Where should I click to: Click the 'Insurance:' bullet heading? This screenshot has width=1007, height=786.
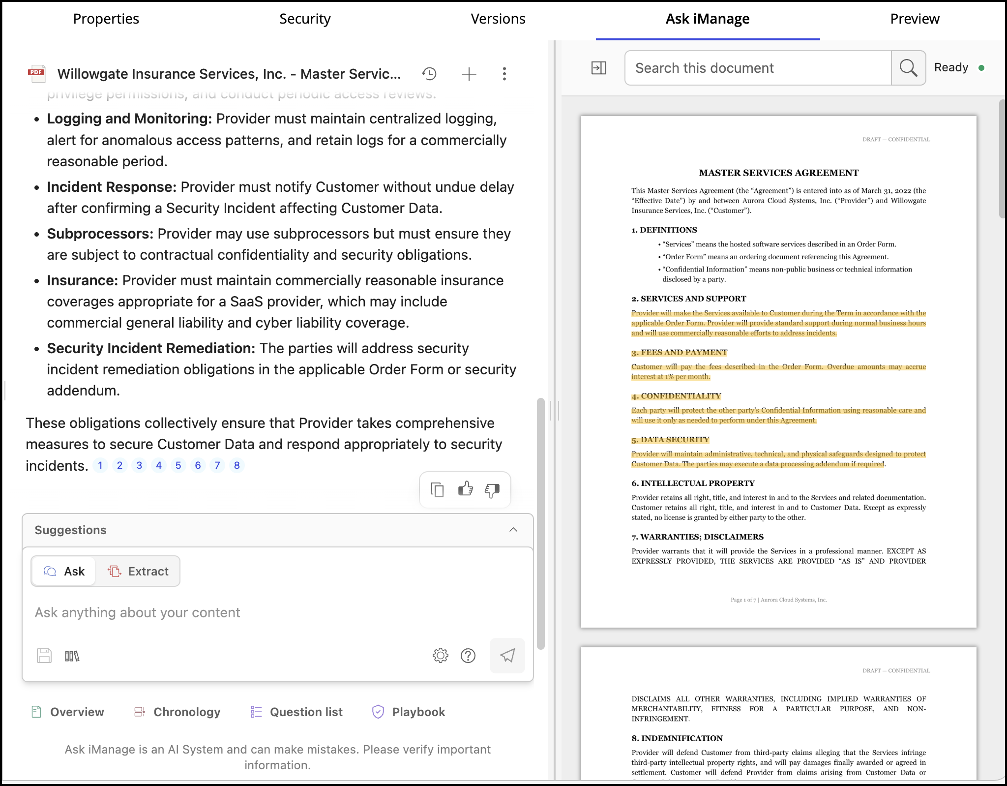click(x=83, y=280)
